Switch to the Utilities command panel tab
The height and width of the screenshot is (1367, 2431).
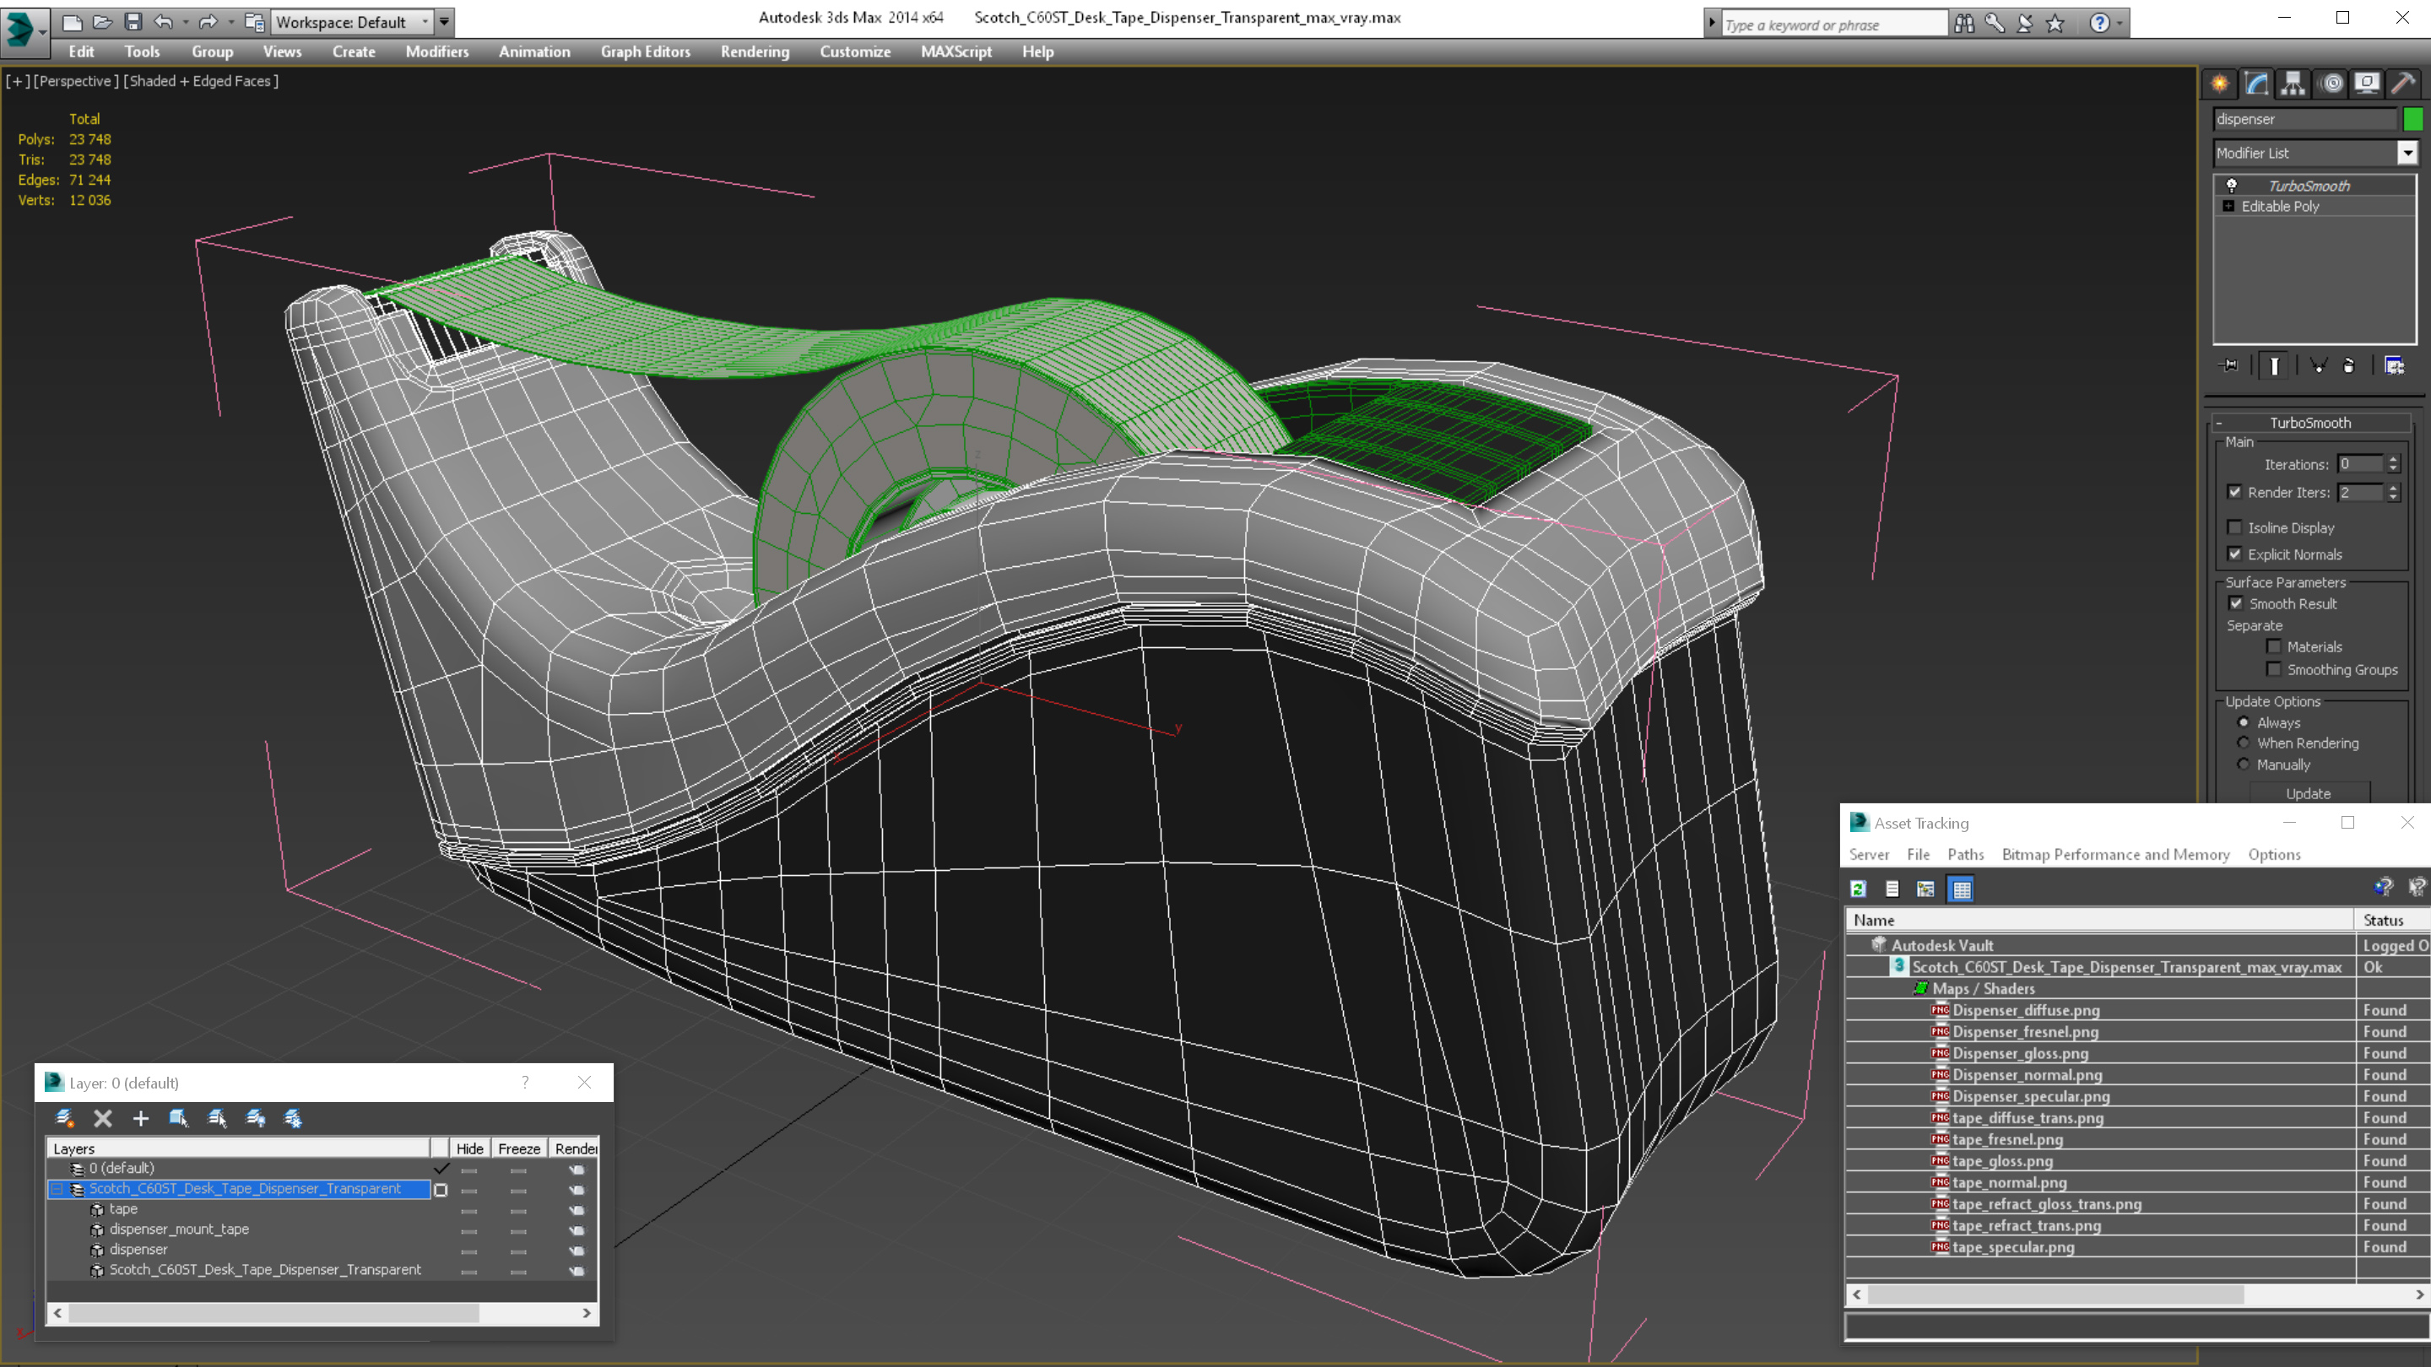point(2402,84)
